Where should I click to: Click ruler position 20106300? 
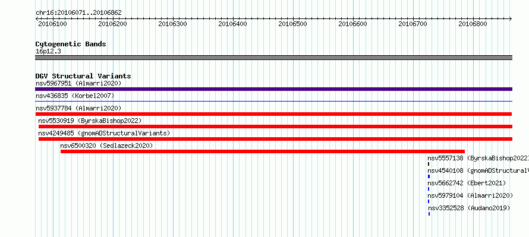click(172, 24)
